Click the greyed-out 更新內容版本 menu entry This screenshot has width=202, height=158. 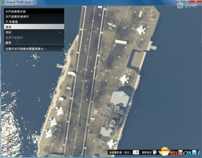coord(34,38)
